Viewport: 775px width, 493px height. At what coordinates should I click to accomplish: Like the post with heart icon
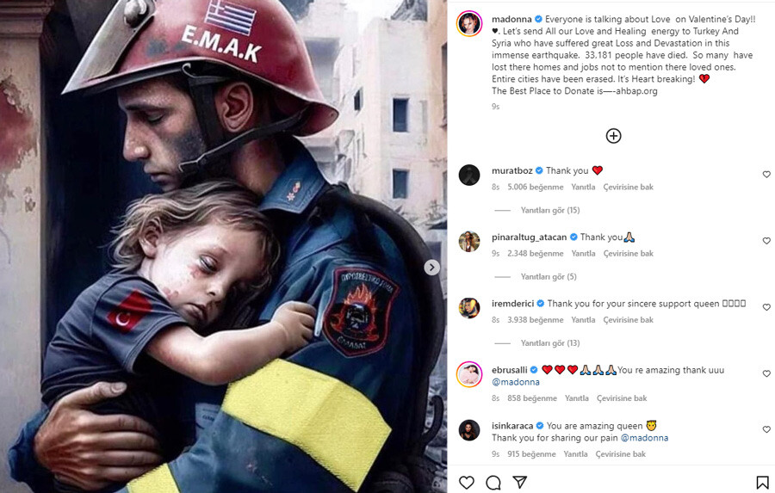pos(466,482)
